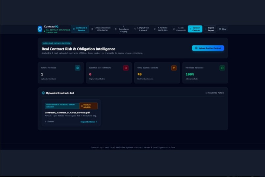Click the Active Real Contracts Portfolio badge
265x177 pixels.
(57, 43)
